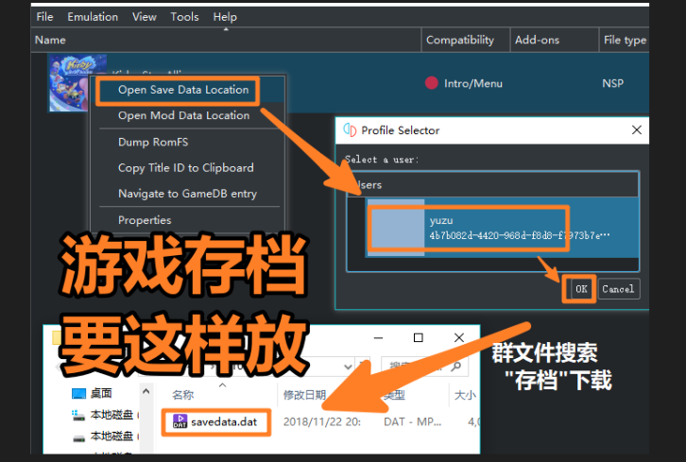
Task: Click the savedata.dat file icon
Action: 180,421
